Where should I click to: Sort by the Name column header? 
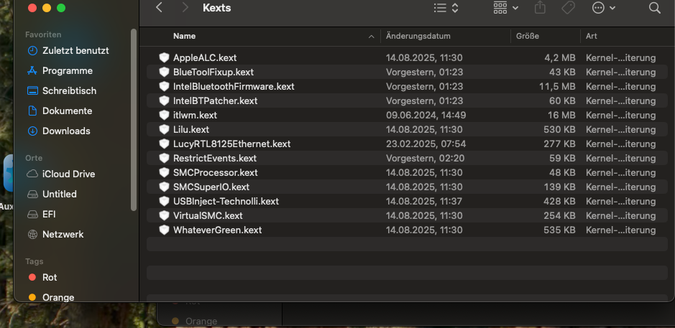(184, 36)
